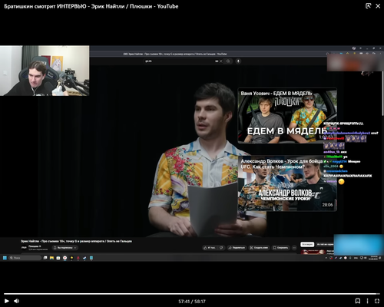The width and height of the screenshot is (384, 307).
Task: Open File Explorer from the taskbar
Action: 51,258
